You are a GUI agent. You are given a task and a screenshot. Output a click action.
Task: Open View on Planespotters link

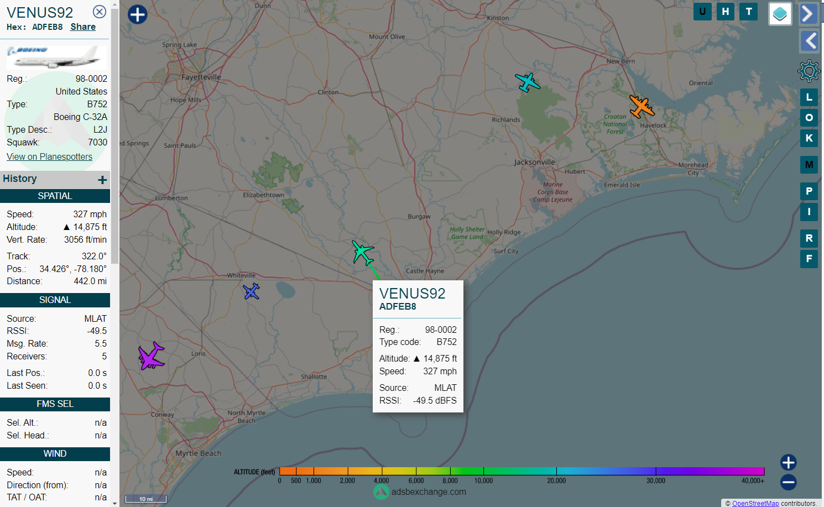click(x=49, y=156)
